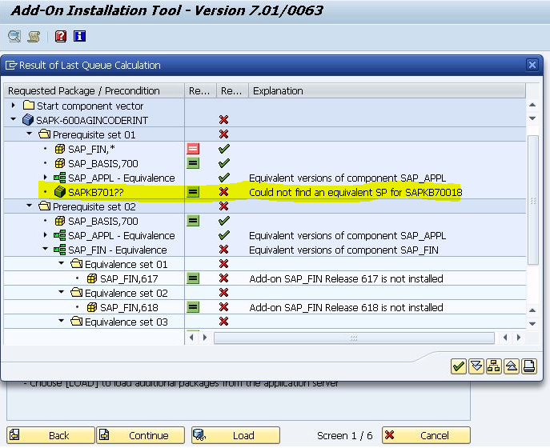Collapse the SAPK-600AGINCODERINT node
The image size is (550, 448).
pos(14,119)
